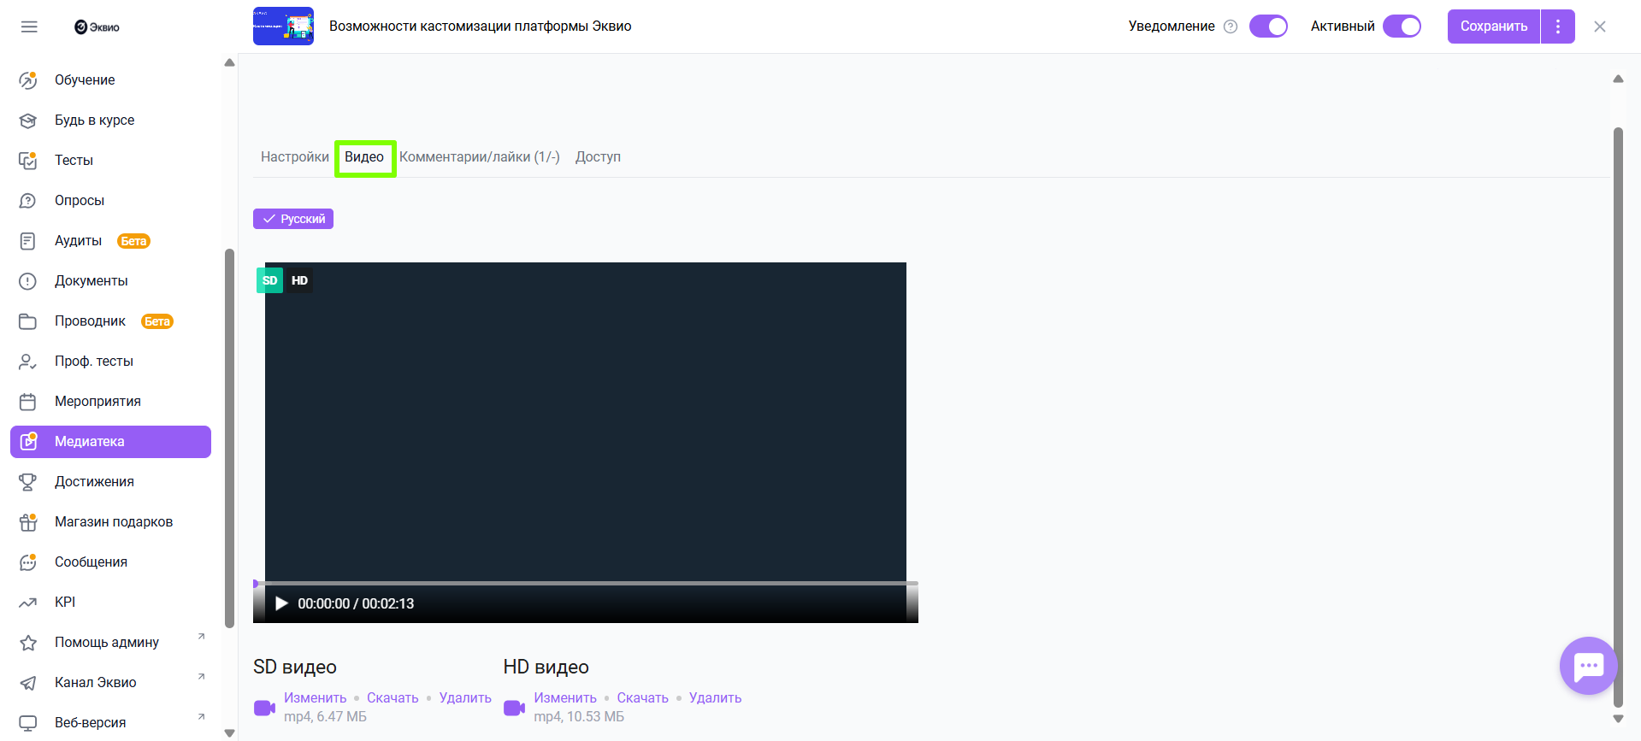Click the video progress bar

click(x=586, y=584)
